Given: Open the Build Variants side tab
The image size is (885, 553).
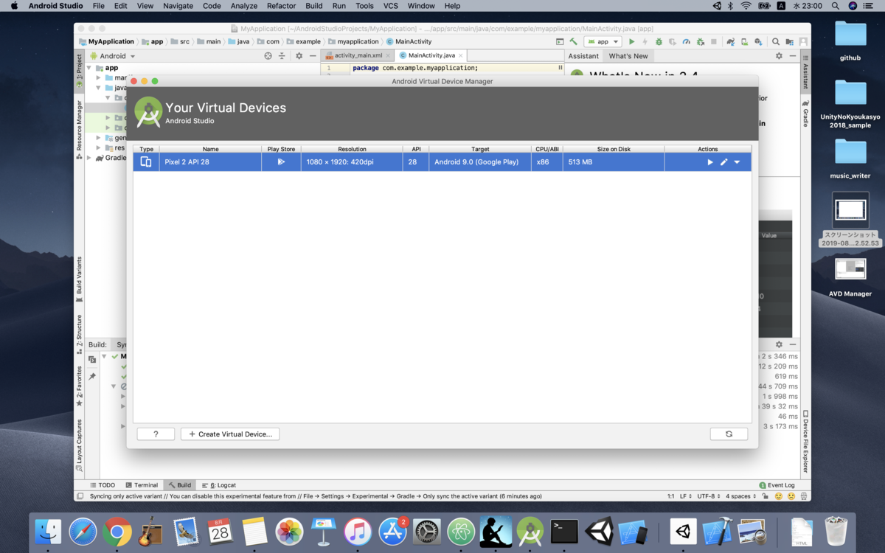Looking at the screenshot, I should 80,279.
